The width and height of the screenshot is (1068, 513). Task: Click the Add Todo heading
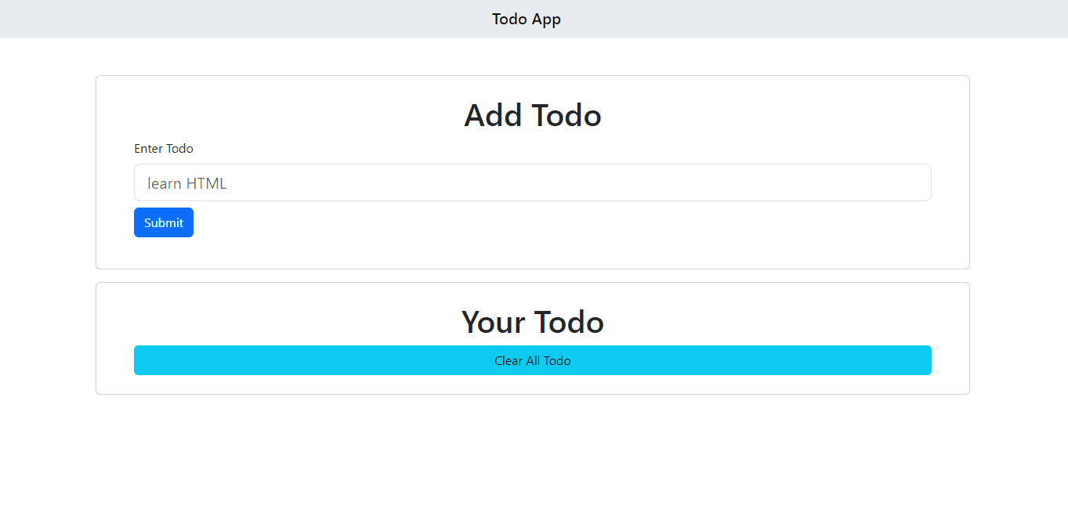click(533, 115)
